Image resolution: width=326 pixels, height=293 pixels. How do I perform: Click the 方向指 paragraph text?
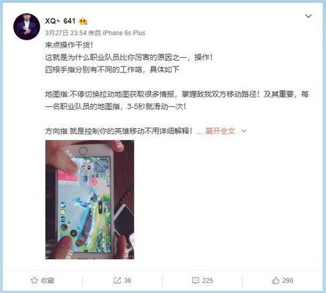(119, 131)
